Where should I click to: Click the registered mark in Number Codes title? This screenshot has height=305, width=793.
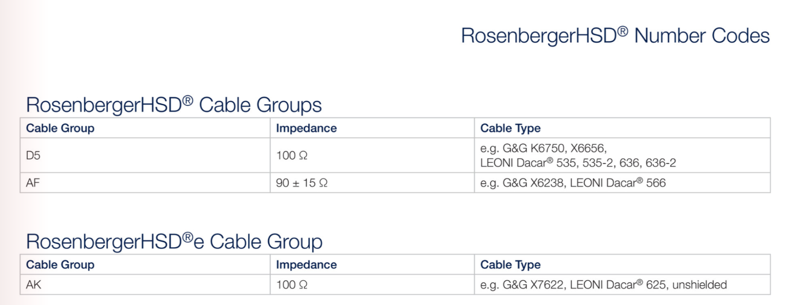623,32
